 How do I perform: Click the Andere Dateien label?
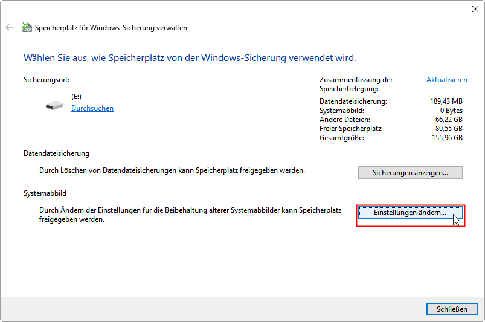click(344, 120)
